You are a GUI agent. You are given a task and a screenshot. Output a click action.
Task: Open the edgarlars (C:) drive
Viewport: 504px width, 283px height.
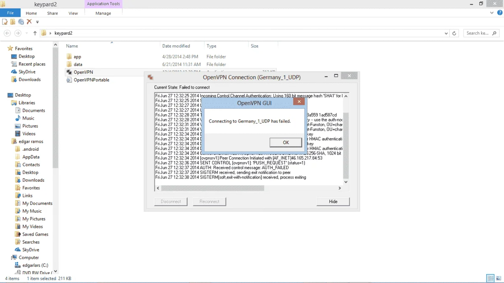point(35,265)
